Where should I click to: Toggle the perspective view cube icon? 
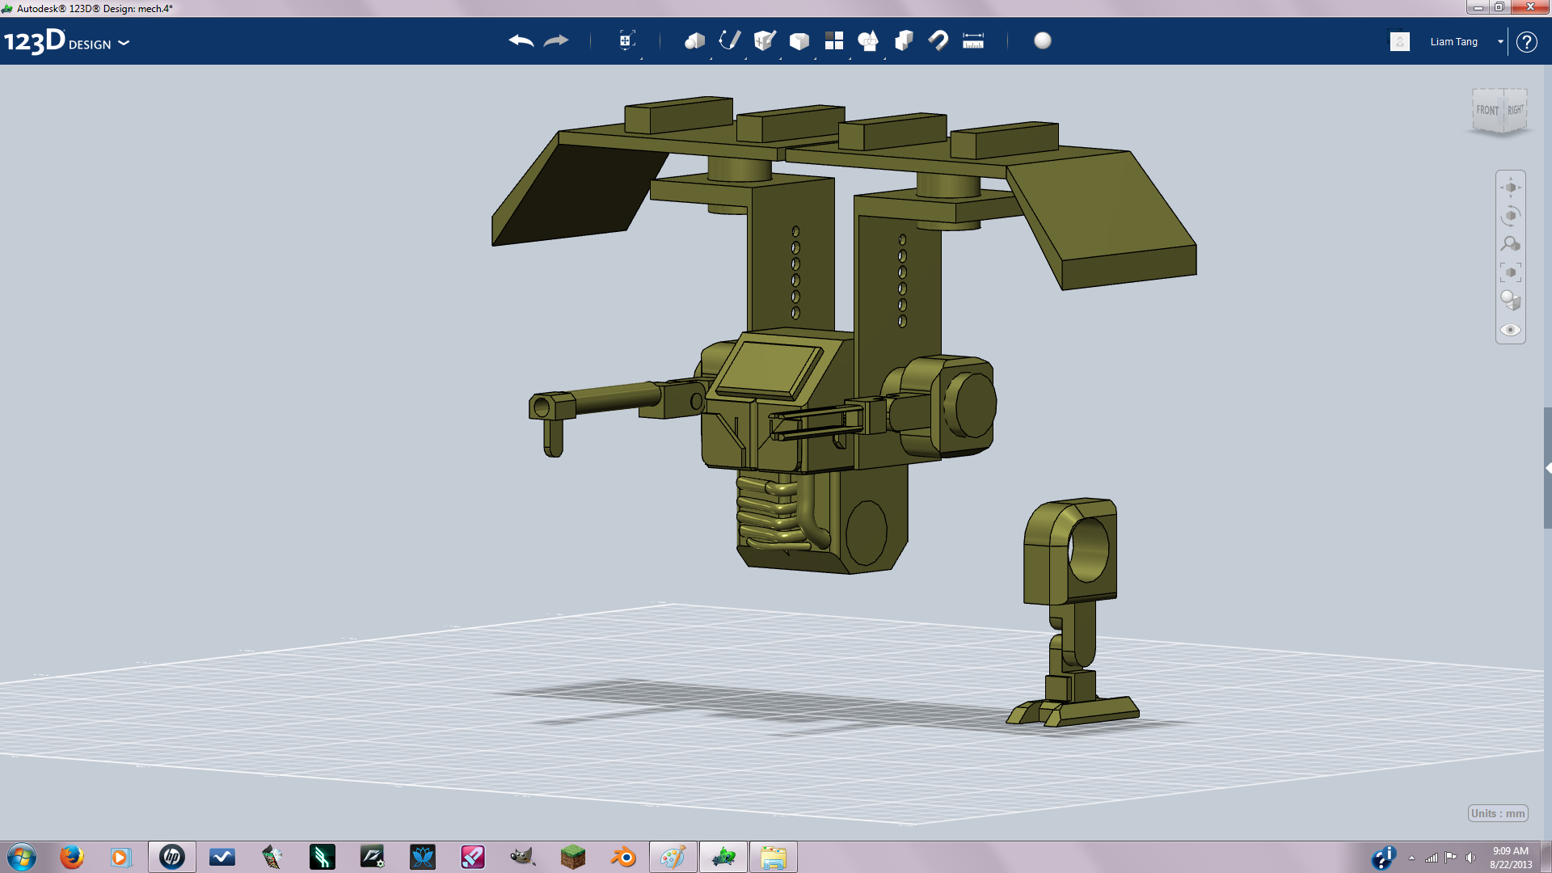pos(1511,301)
